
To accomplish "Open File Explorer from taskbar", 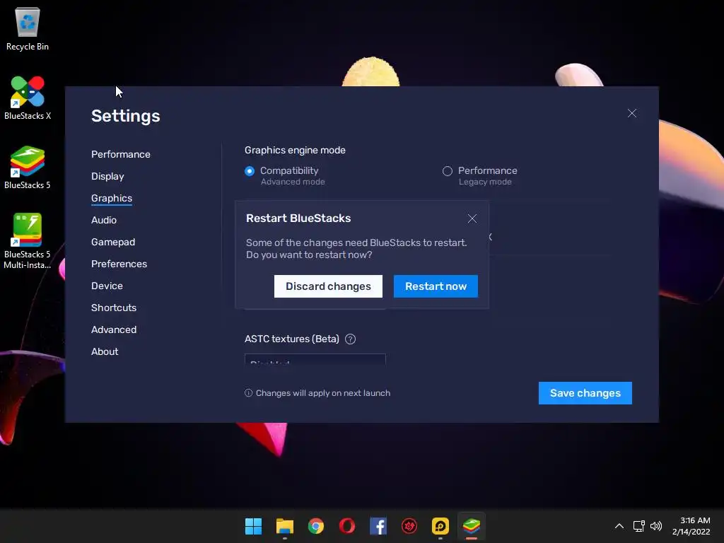I will point(284,526).
